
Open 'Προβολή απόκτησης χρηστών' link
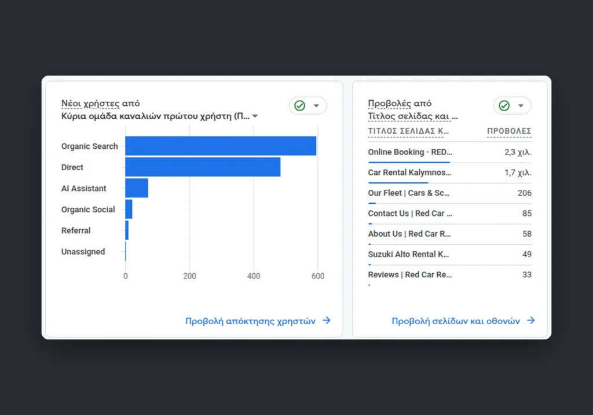250,321
